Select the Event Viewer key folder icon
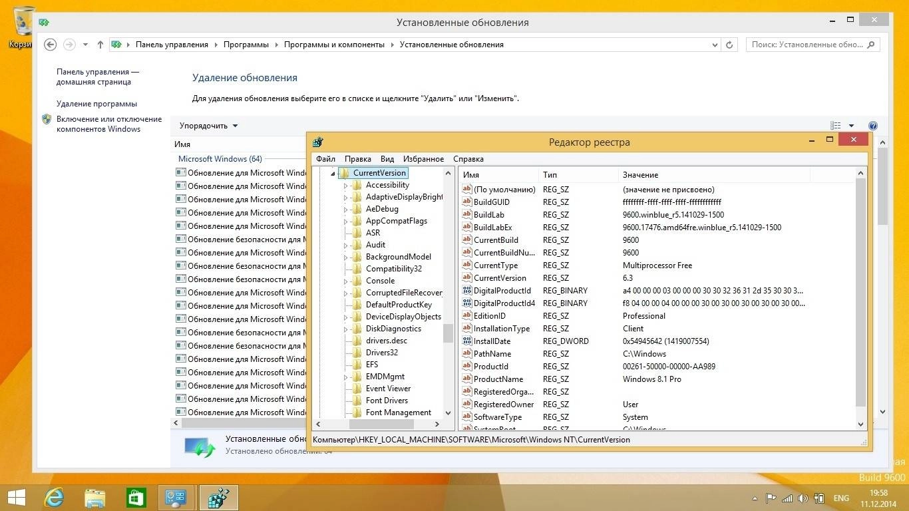909x511 pixels. click(357, 389)
